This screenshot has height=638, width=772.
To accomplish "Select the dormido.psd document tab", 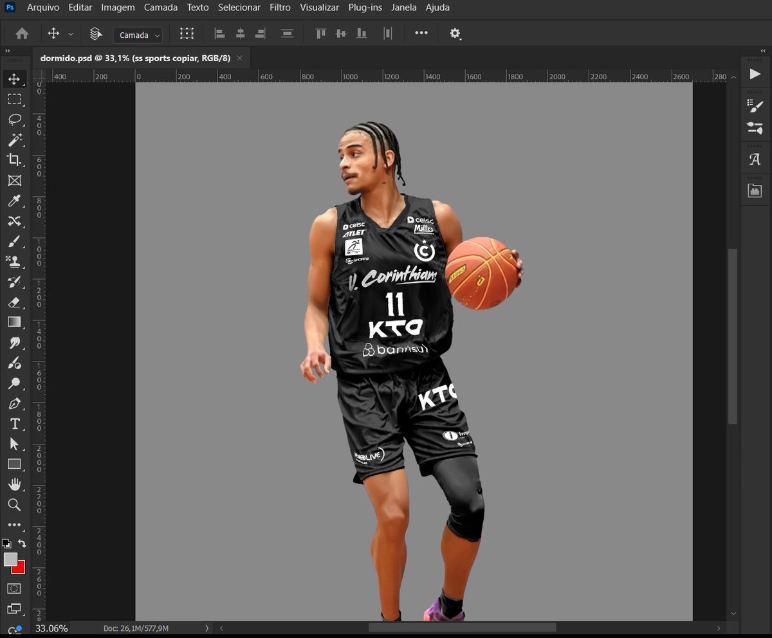I will (135, 58).
